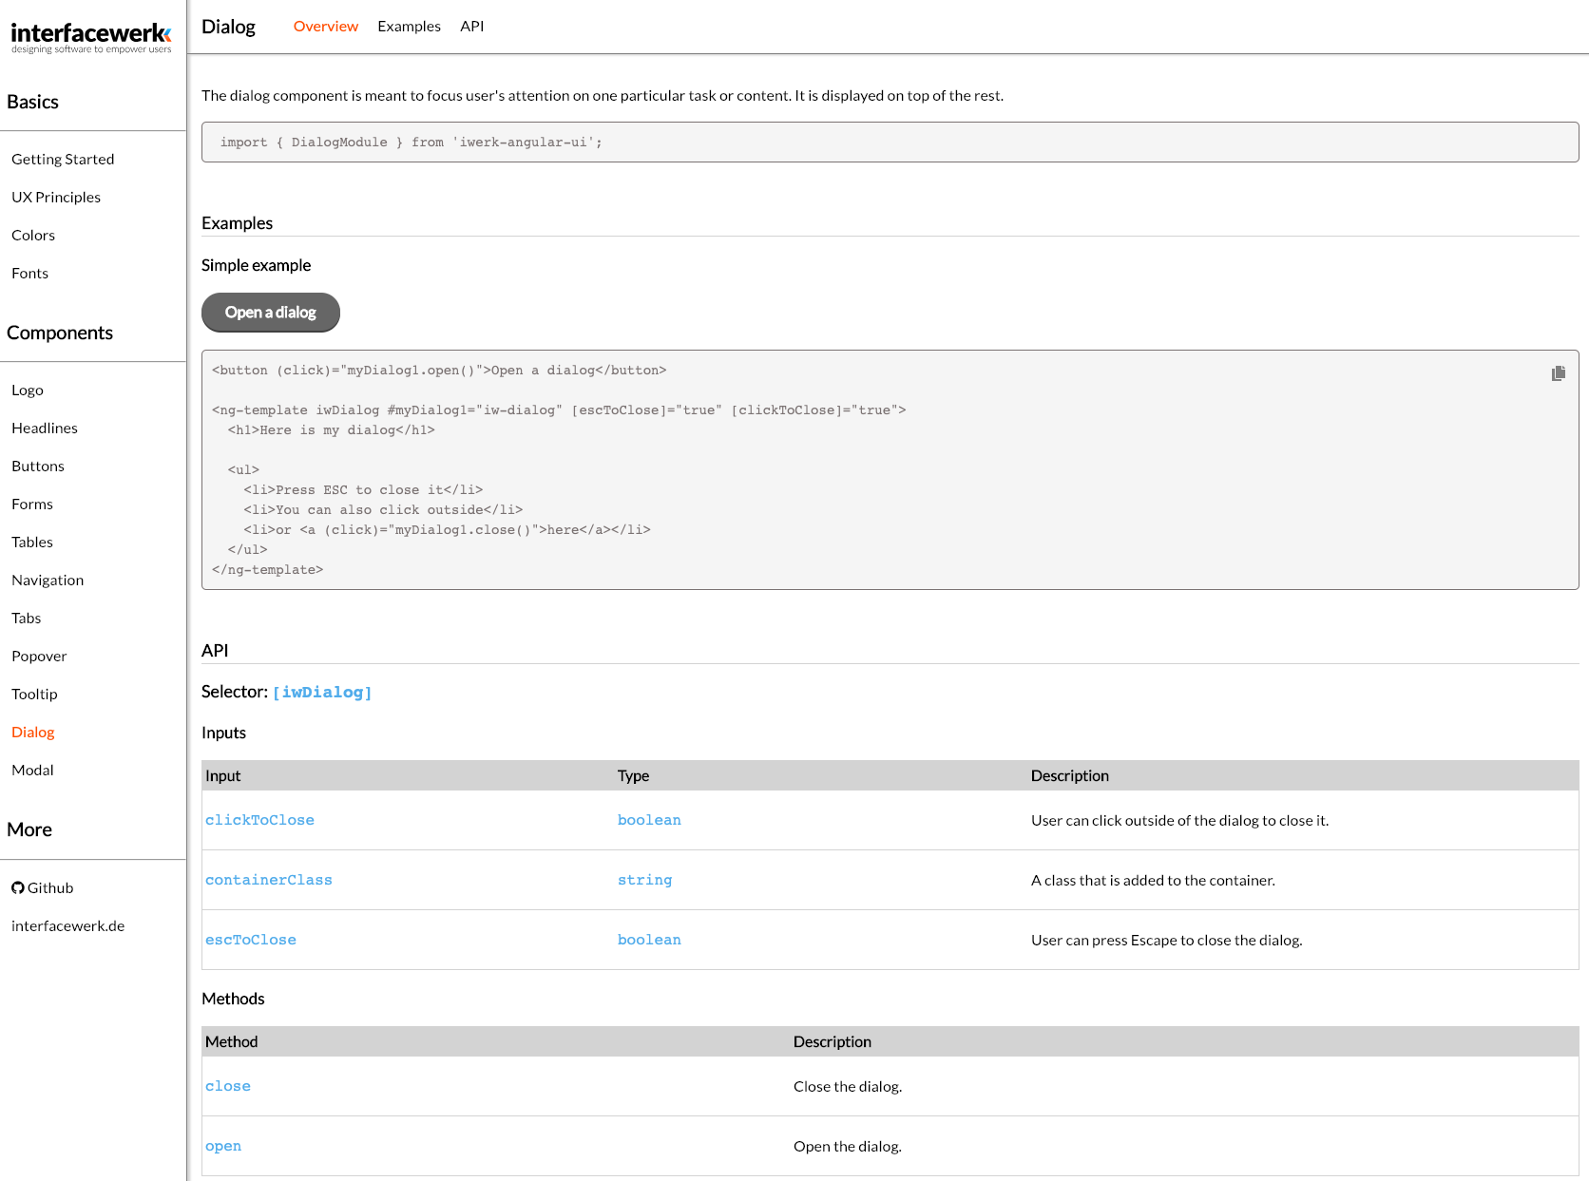
Task: Switch to the Examples tab
Action: (x=409, y=26)
